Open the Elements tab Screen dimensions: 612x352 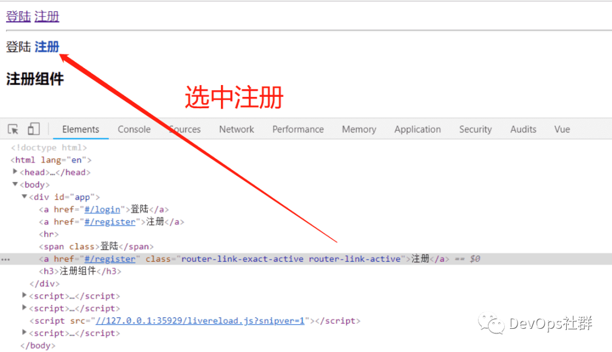[x=80, y=129]
